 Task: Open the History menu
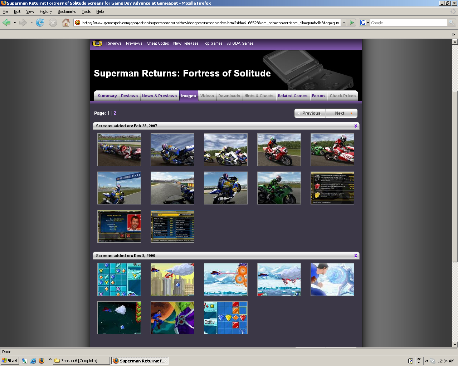46,11
